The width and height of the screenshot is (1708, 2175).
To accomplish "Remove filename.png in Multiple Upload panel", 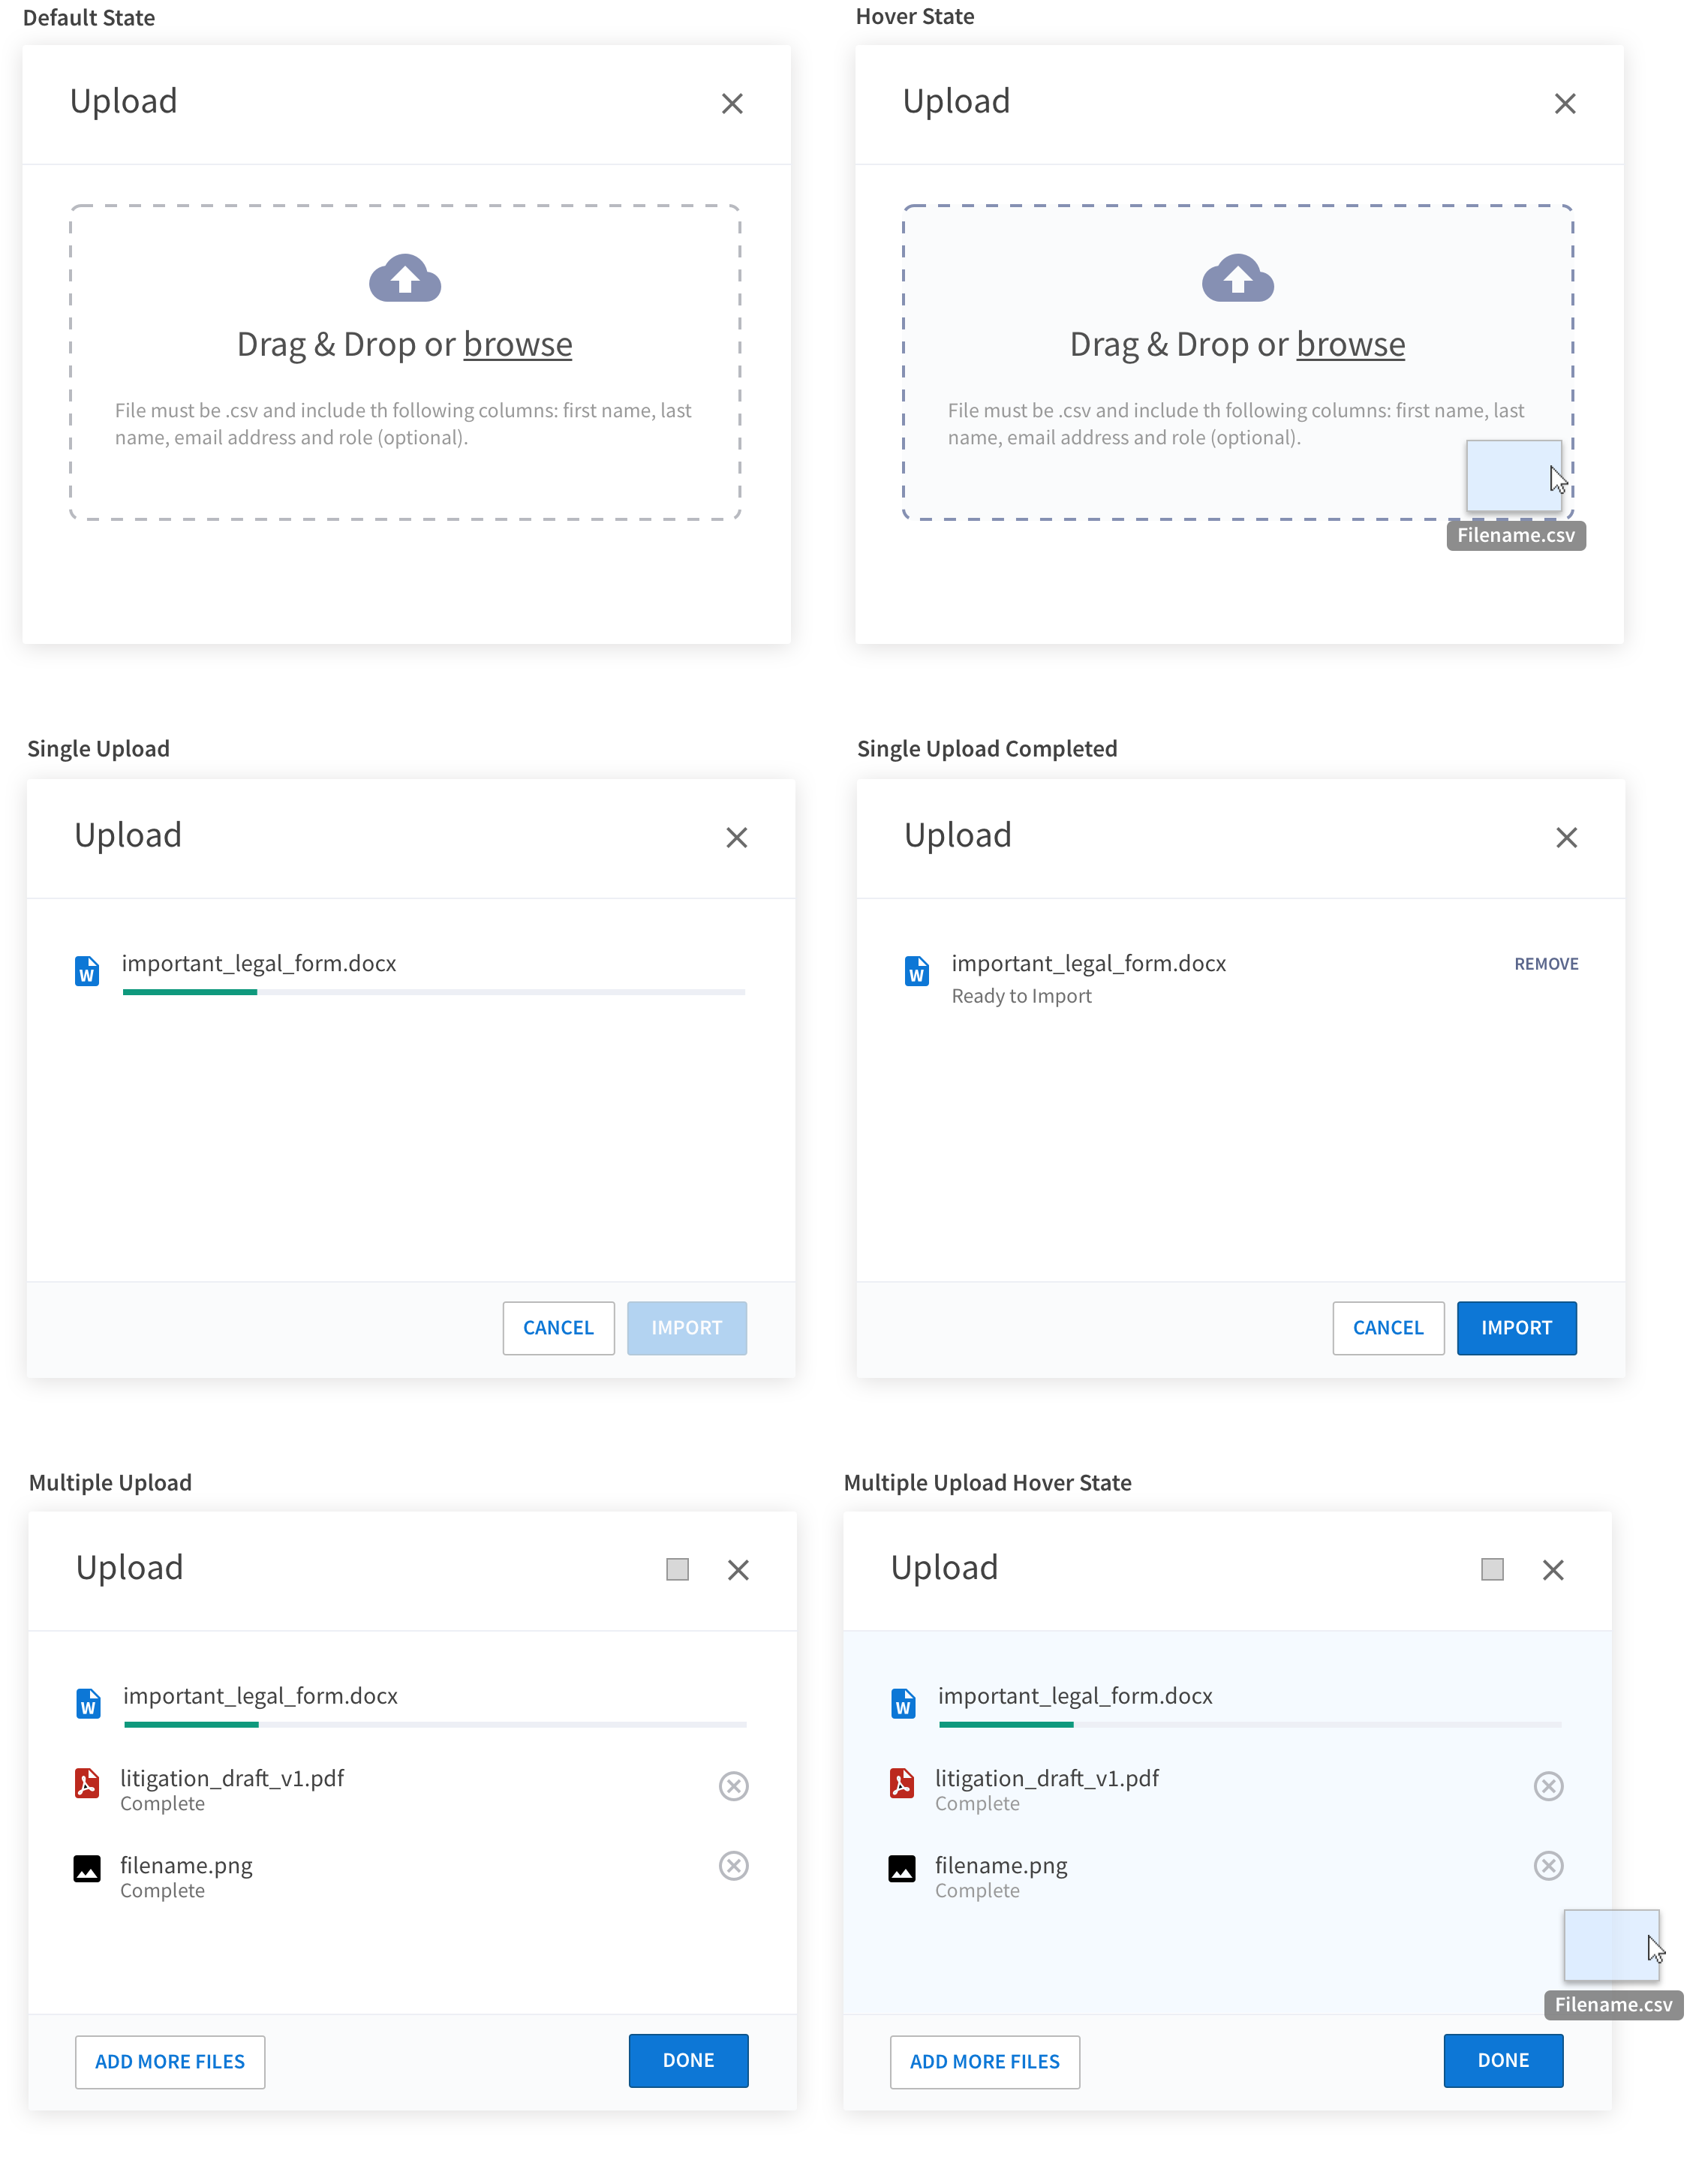I will pyautogui.click(x=733, y=1866).
